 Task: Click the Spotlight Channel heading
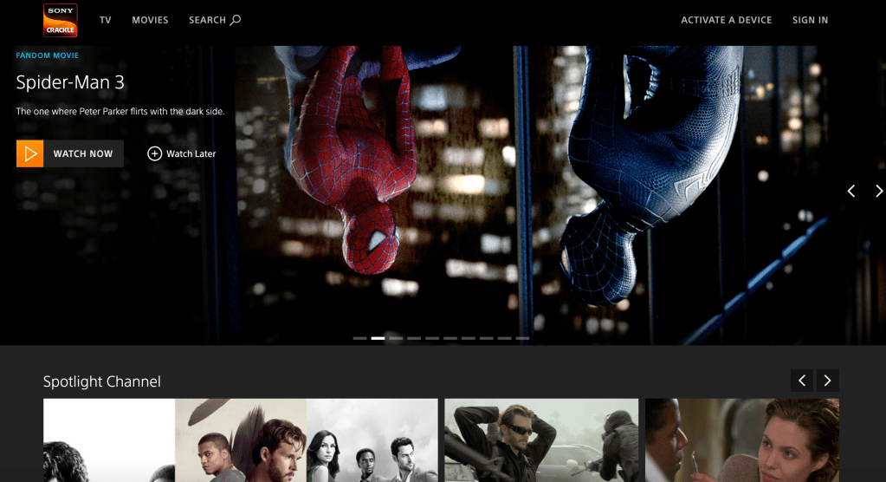[x=102, y=381]
